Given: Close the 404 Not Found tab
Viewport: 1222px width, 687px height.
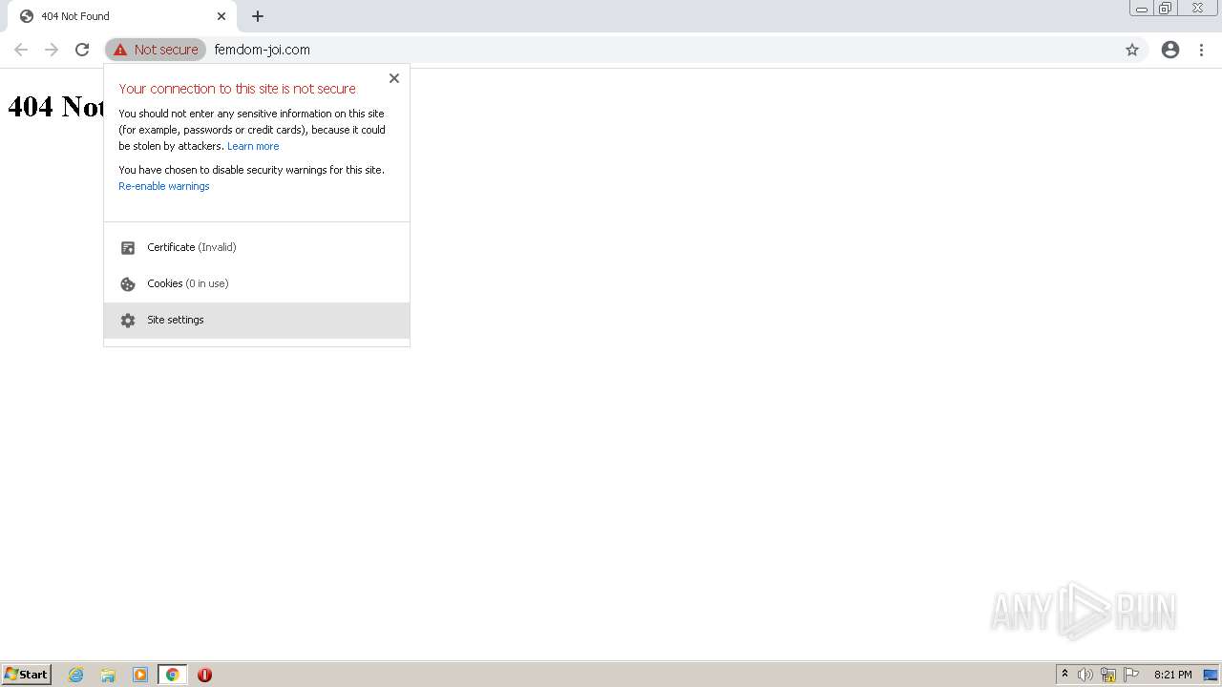Looking at the screenshot, I should (x=221, y=16).
